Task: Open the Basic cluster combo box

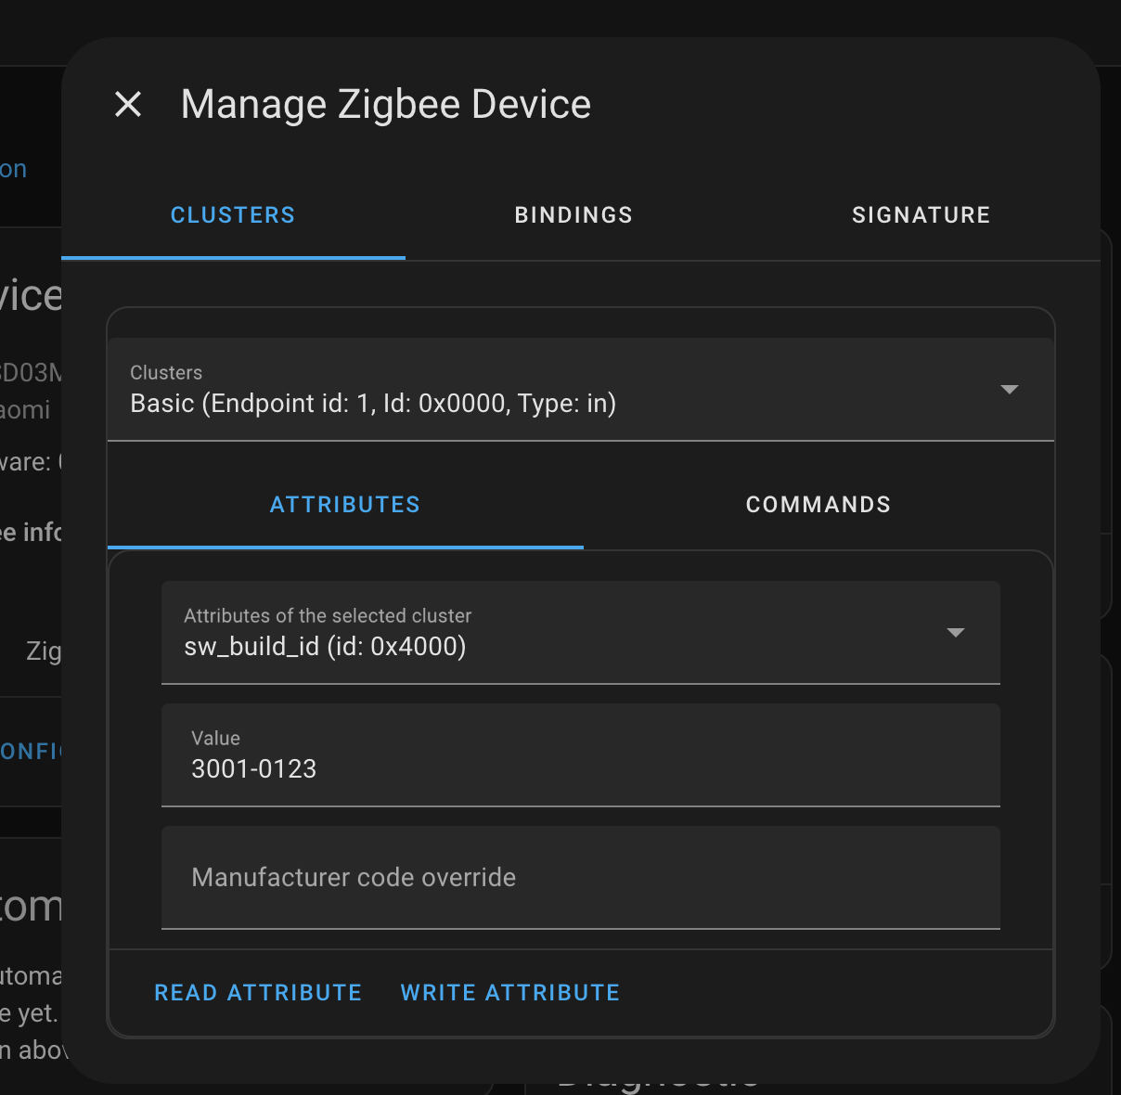Action: coord(581,390)
